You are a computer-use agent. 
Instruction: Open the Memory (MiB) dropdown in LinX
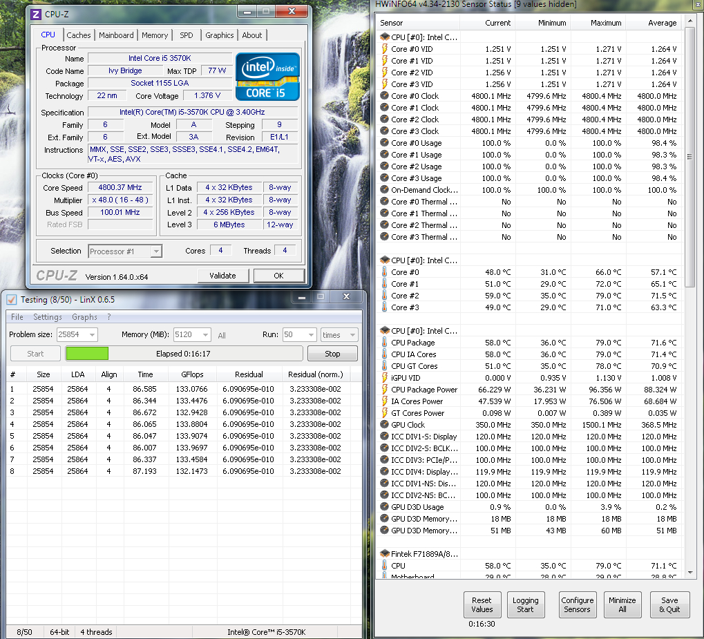(x=205, y=334)
